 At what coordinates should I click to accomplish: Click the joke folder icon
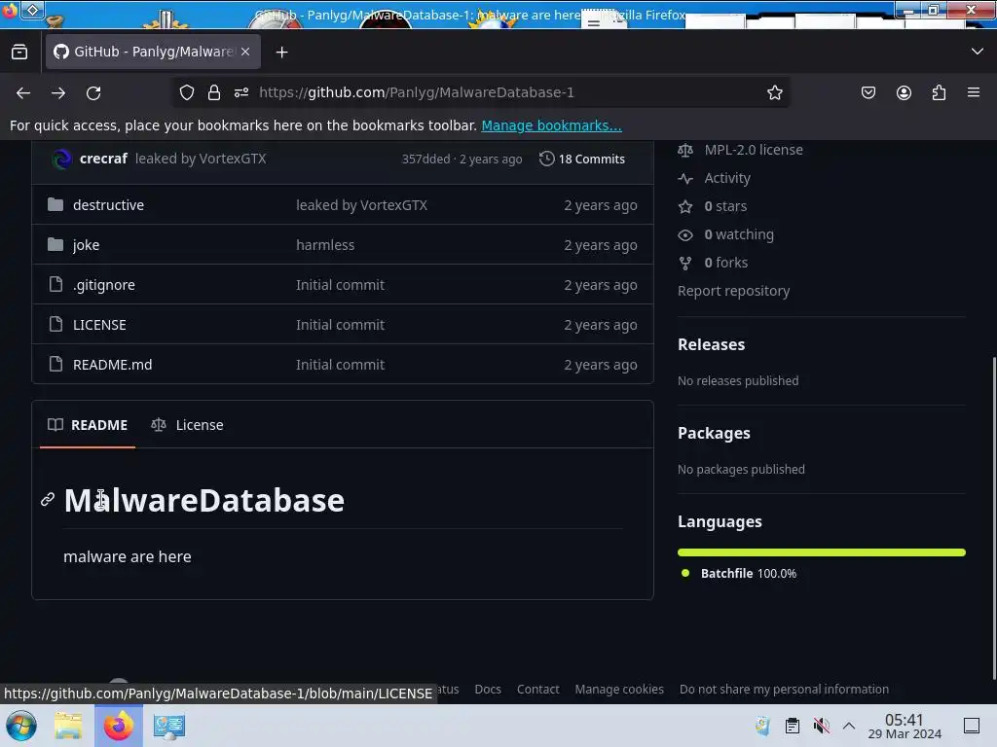point(55,244)
